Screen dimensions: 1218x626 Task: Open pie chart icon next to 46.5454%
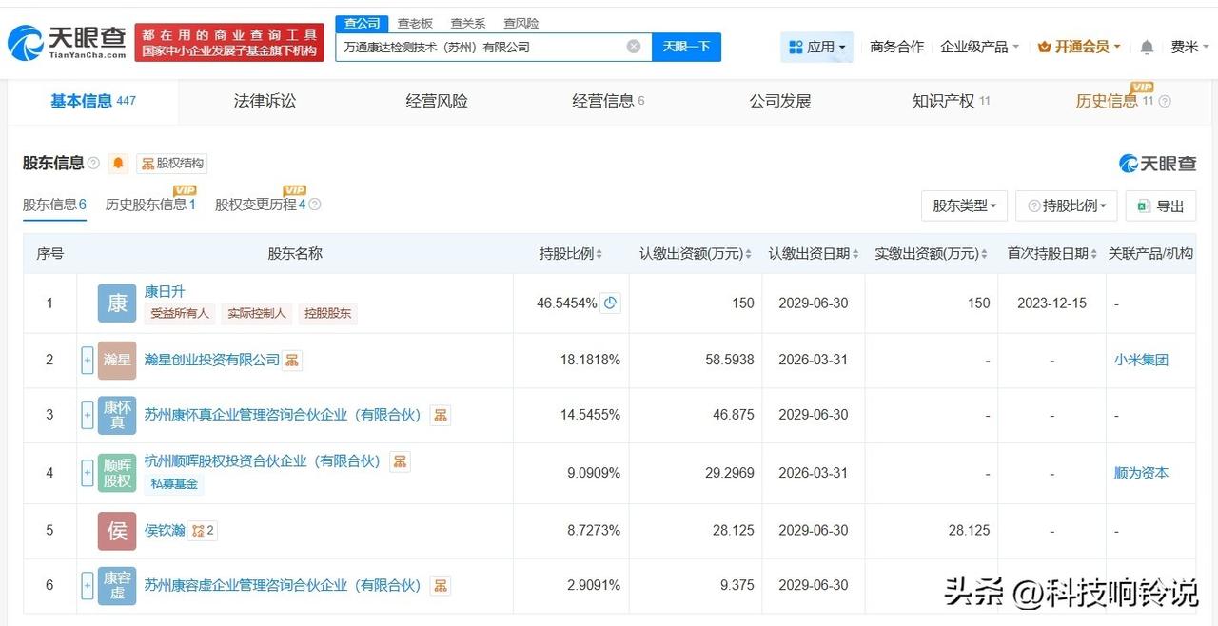(611, 303)
